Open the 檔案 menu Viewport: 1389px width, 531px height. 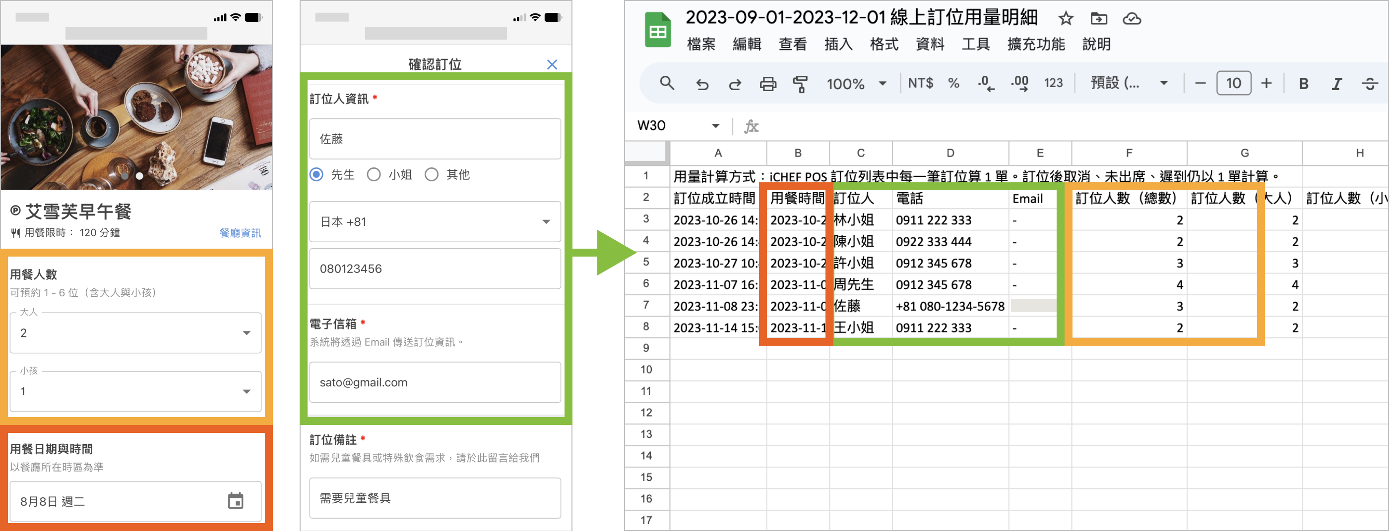click(x=700, y=44)
